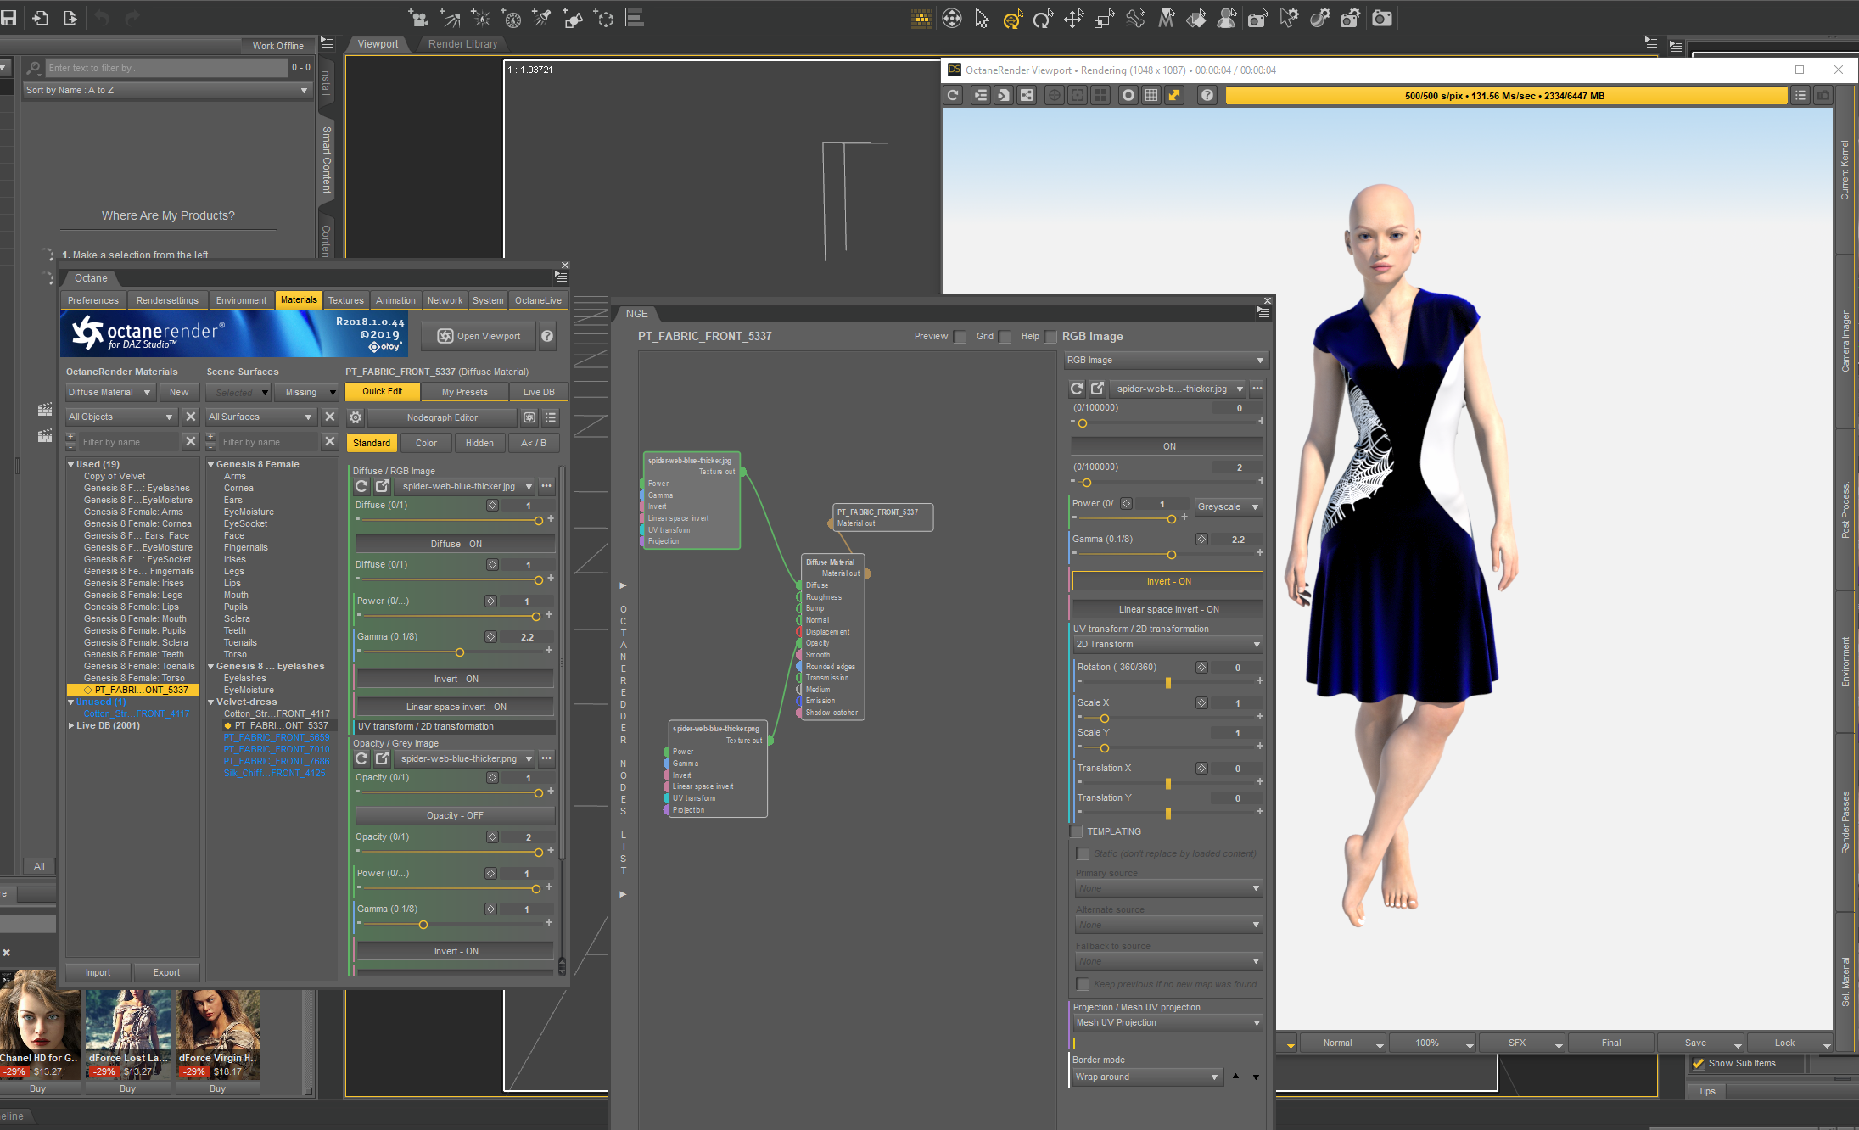Click the settings gear beside Nodegraph Editor
Image resolution: width=1859 pixels, height=1130 pixels.
pos(356,417)
